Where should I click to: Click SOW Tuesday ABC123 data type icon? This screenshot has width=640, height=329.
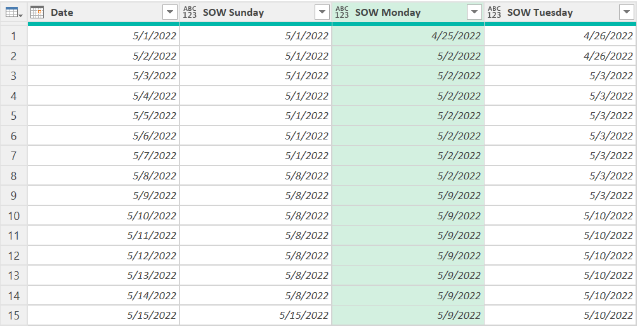494,12
